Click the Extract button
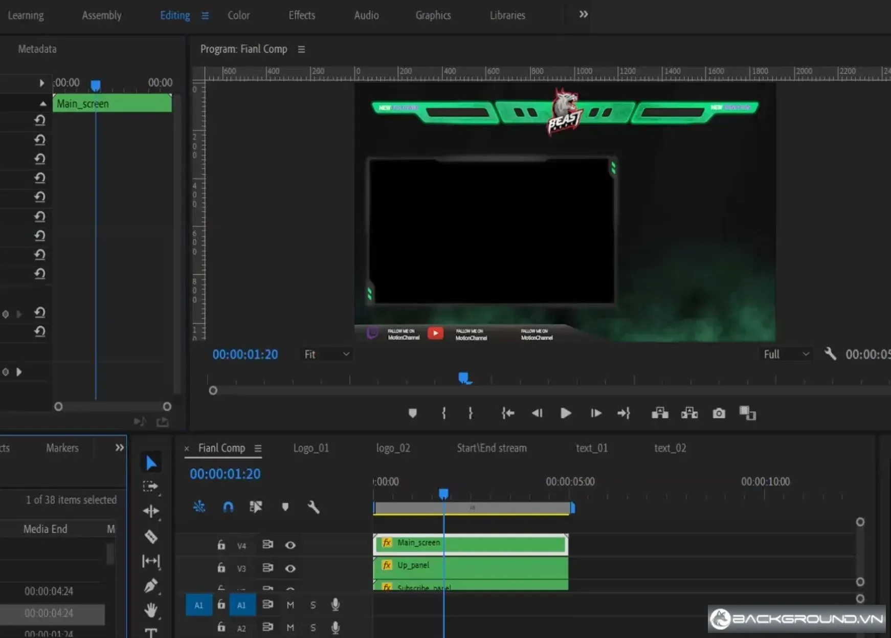 [x=689, y=413]
